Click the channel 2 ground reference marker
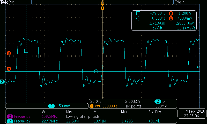 click(2, 82)
